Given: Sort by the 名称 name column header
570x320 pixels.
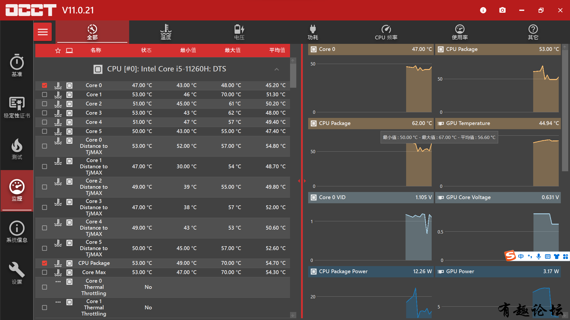Looking at the screenshot, I should tap(96, 50).
